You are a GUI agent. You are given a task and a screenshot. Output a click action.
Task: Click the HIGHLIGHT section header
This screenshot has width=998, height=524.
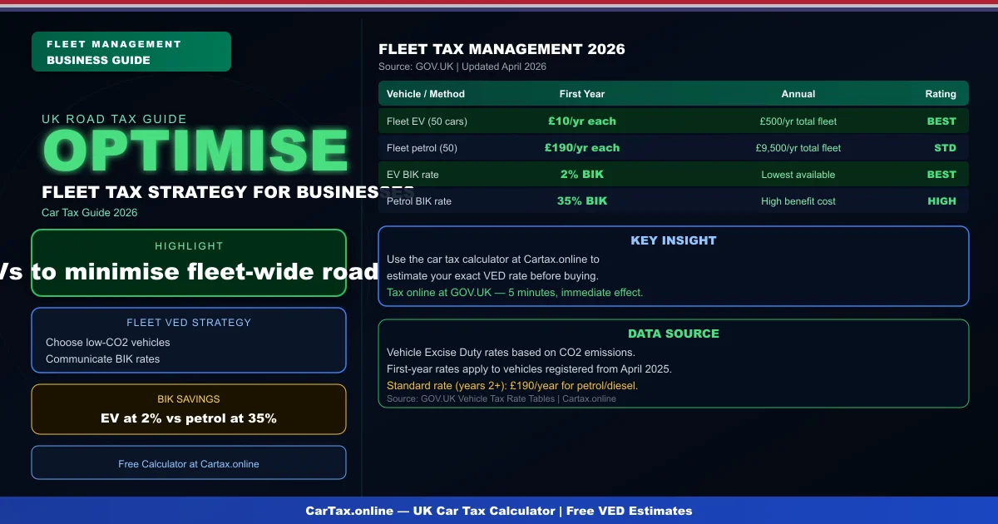pos(189,246)
